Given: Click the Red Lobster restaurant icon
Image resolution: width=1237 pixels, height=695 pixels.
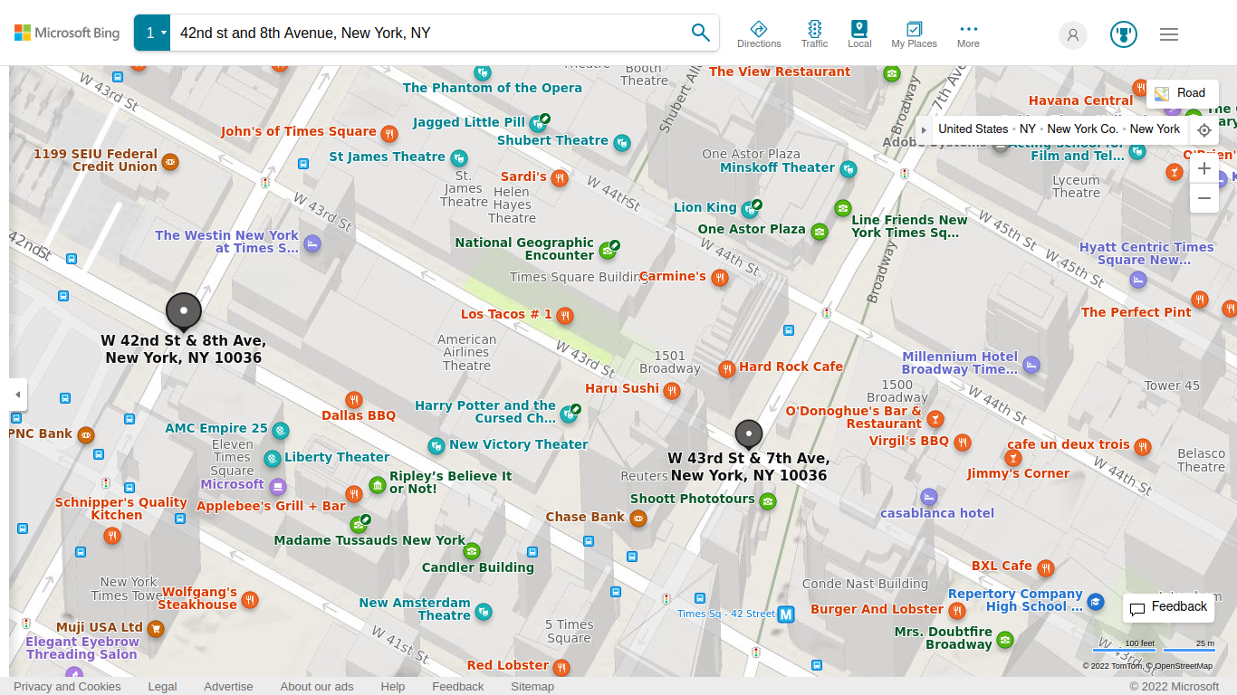Looking at the screenshot, I should 561,668.
